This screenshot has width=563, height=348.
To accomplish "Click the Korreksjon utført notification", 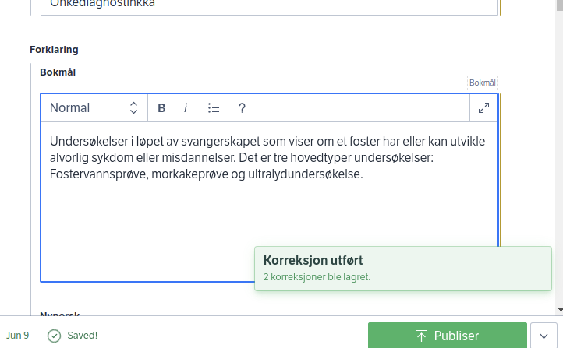I will pyautogui.click(x=403, y=269).
